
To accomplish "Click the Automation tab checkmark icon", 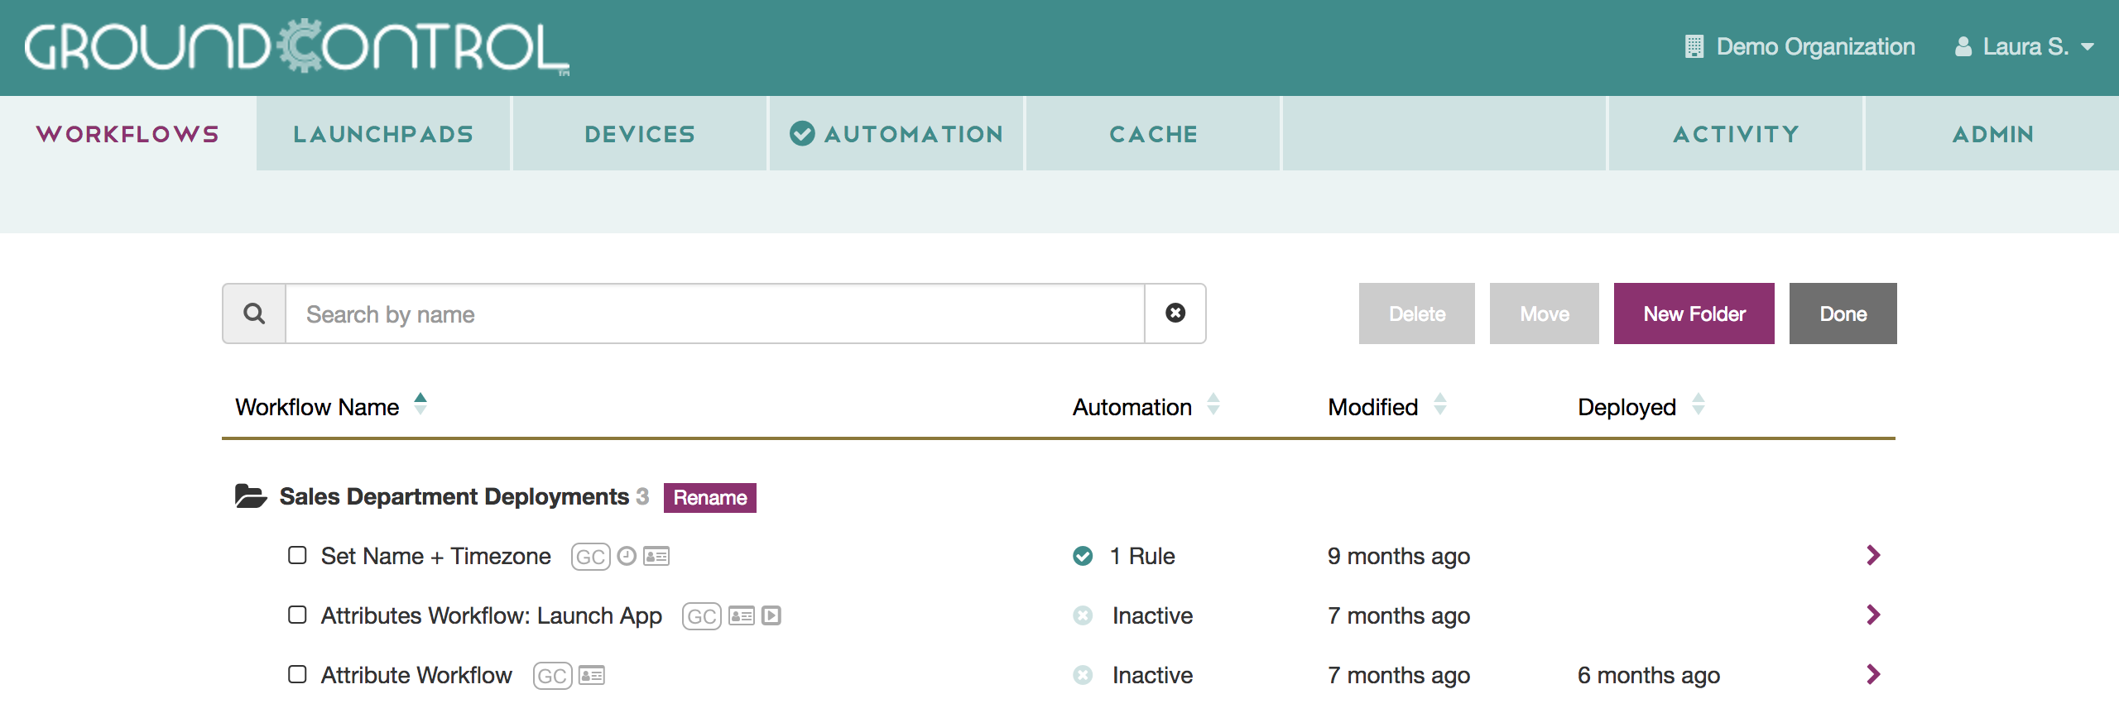I will coord(802,133).
